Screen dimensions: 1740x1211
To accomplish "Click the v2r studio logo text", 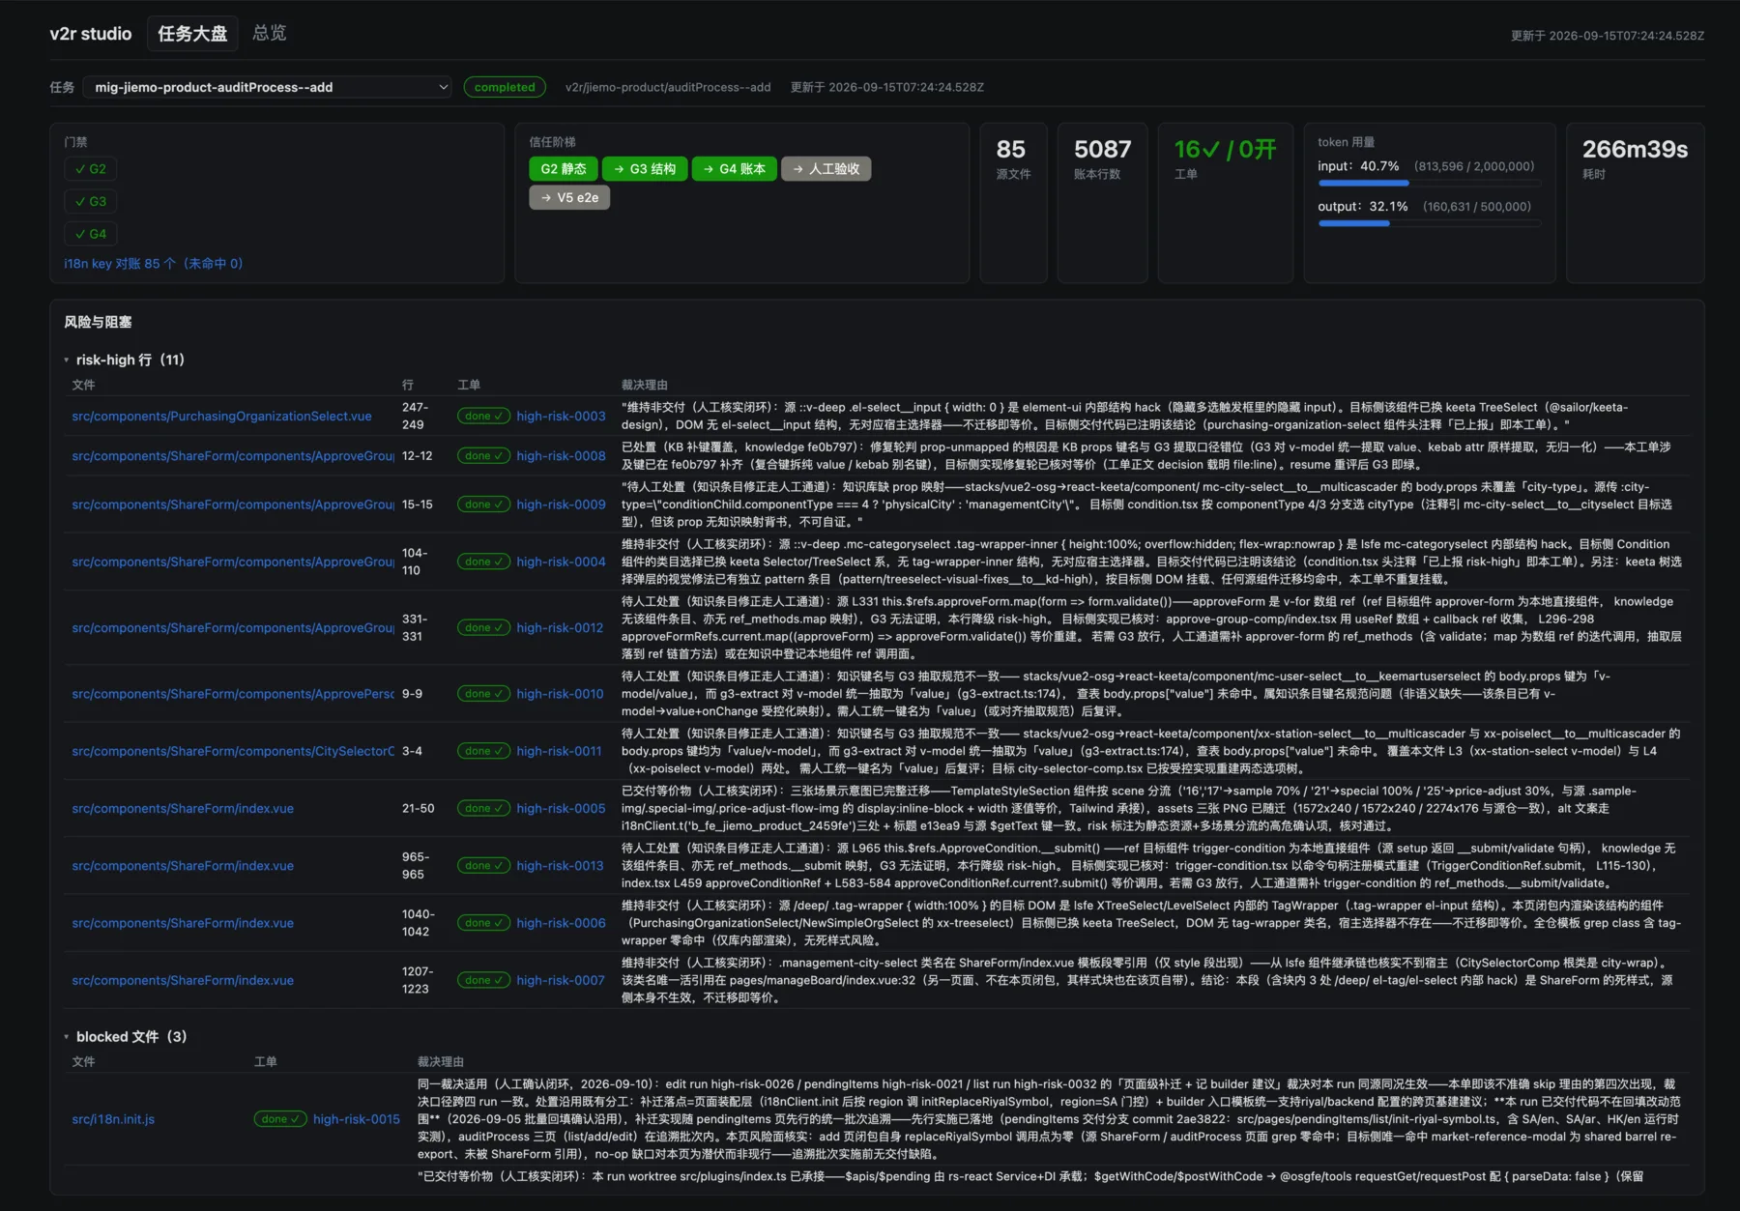I will pos(91,34).
